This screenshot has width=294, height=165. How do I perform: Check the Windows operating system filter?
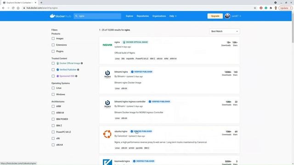[x=53, y=94]
